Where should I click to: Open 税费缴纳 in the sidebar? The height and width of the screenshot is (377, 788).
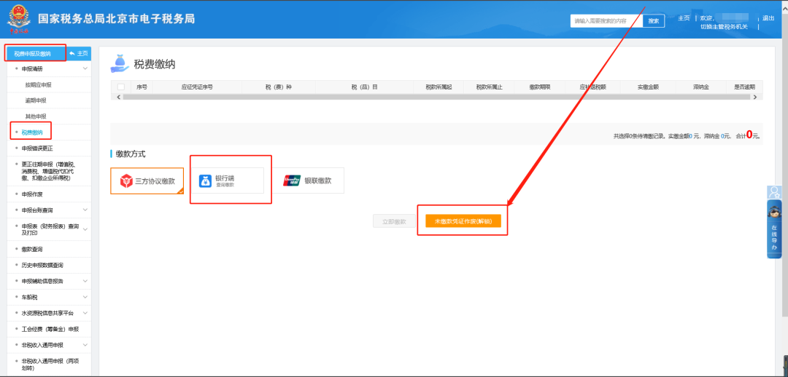click(x=32, y=132)
